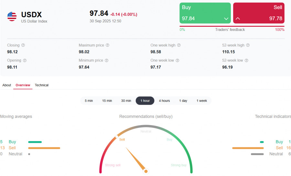Click the help icon next to 52-week high
The width and height of the screenshot is (291, 176).
tap(248, 45)
